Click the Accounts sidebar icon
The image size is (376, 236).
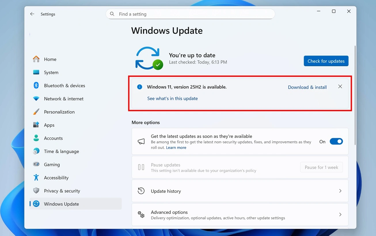(x=36, y=138)
